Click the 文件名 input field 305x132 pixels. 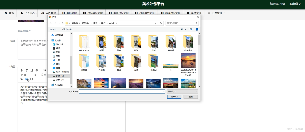click(122, 91)
